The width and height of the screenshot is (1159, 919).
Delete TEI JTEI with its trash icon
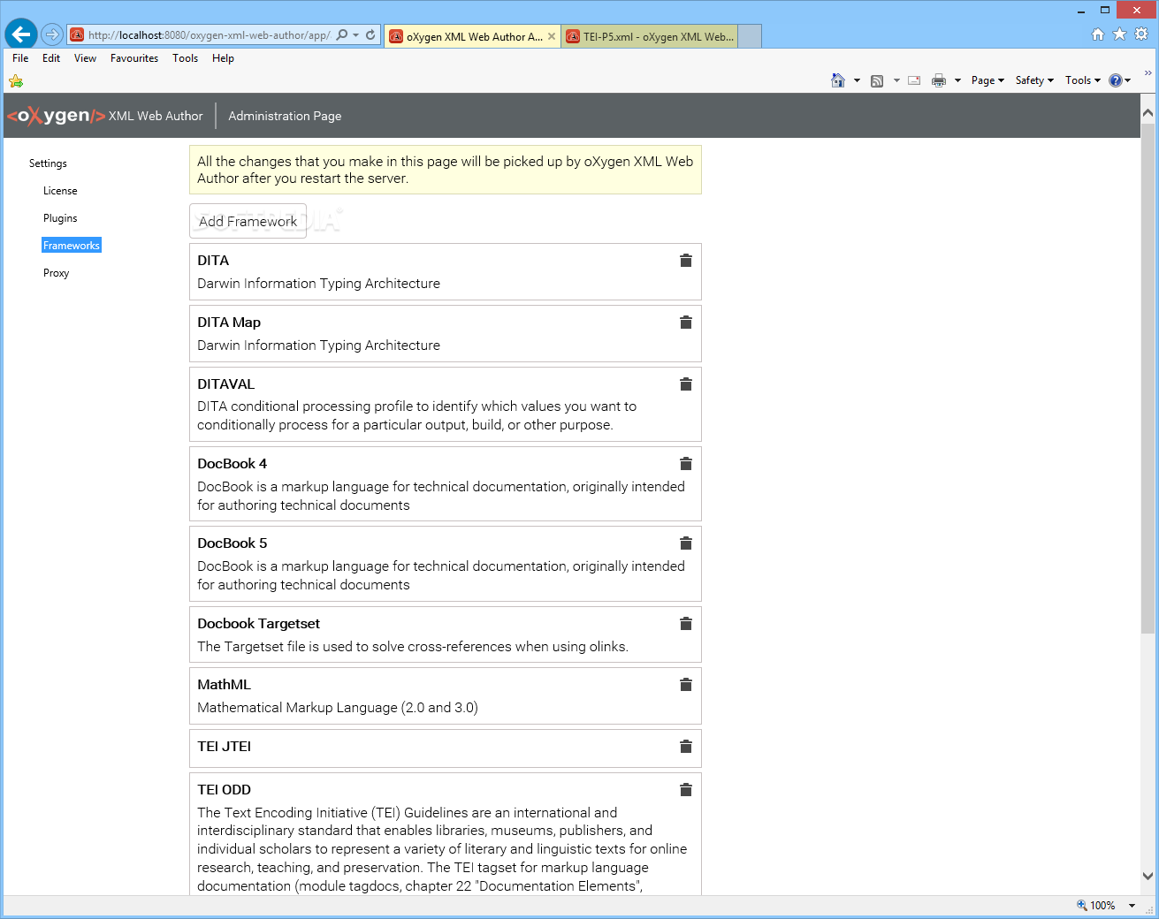[685, 747]
